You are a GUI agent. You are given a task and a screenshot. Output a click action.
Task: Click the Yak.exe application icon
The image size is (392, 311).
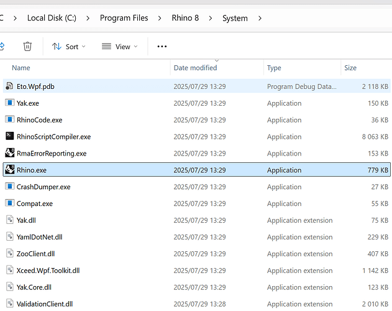(9, 103)
